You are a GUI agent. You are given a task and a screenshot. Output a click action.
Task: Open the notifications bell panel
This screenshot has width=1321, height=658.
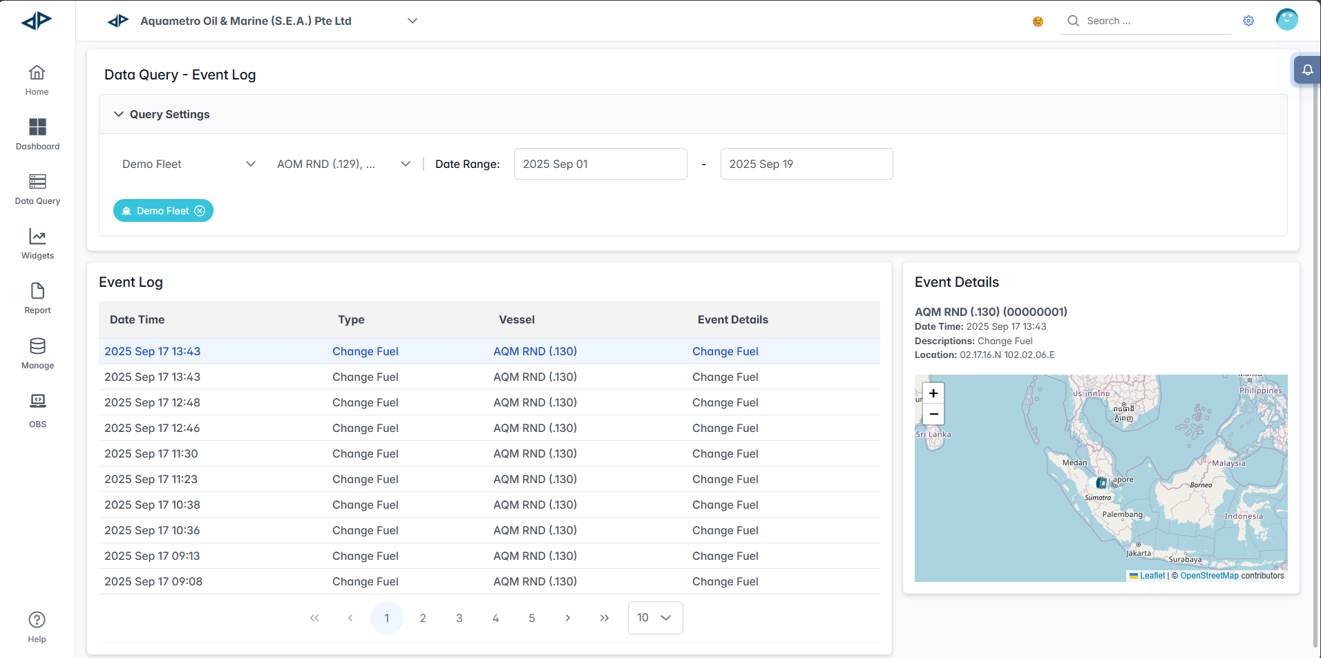point(1307,70)
